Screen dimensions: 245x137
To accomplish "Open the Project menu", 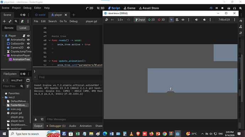I will coord(16,8).
